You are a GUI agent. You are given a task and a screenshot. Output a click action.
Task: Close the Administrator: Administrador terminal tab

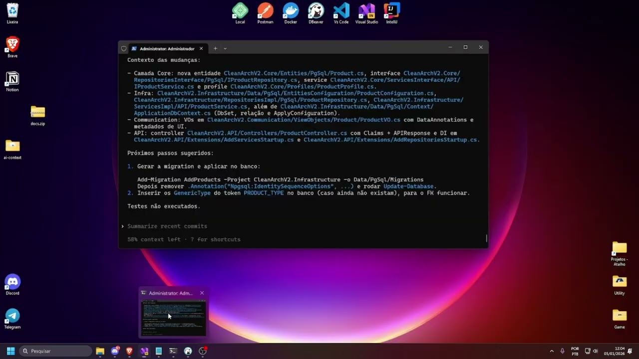click(201, 49)
